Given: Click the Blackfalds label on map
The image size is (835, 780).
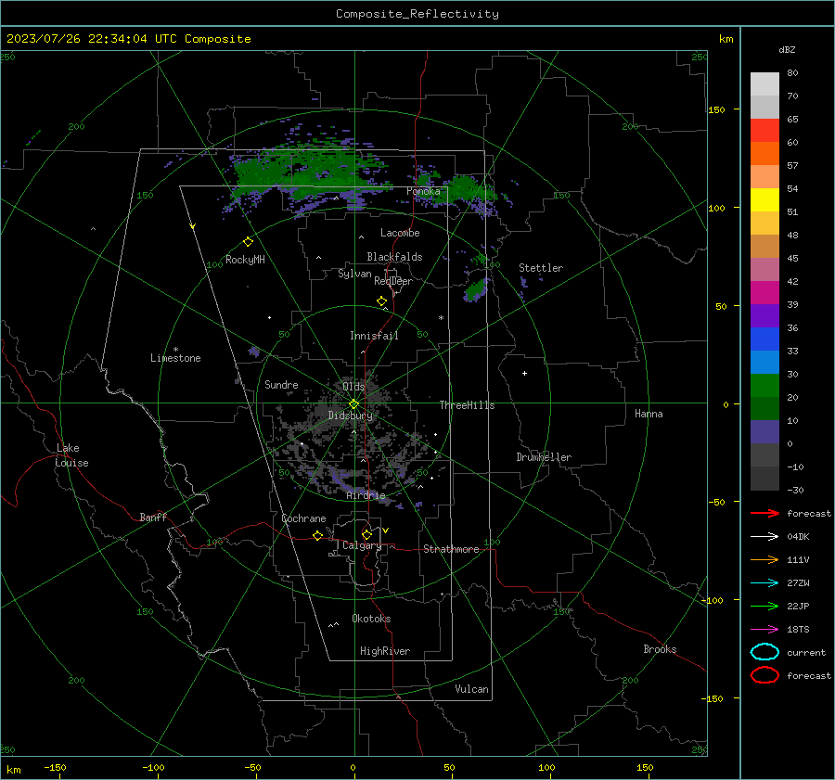Looking at the screenshot, I should (x=394, y=257).
